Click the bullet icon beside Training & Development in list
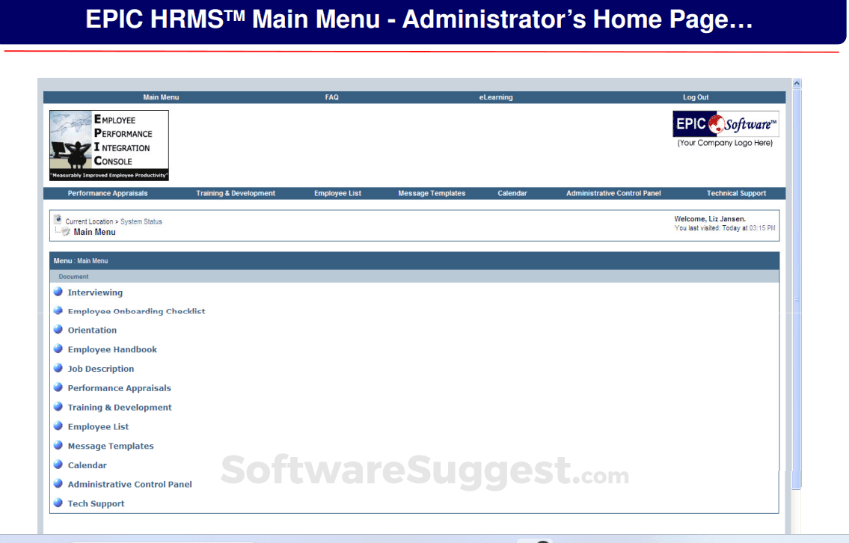 [x=58, y=407]
